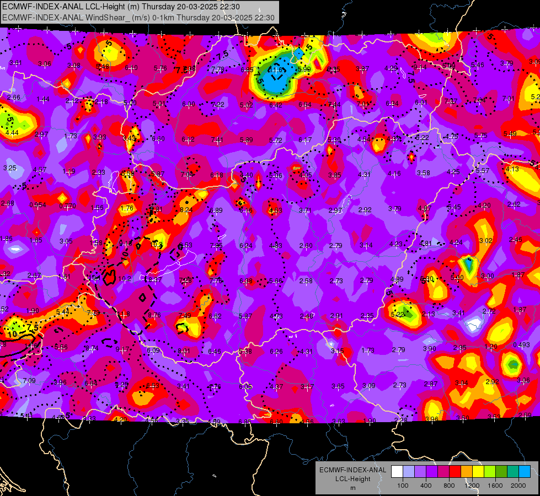
Task: Click the wind shear value 4.16
Action: pyautogui.click(x=394, y=174)
